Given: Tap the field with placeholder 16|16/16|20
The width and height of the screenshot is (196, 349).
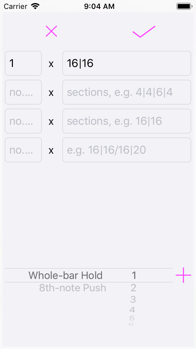Looking at the screenshot, I should (126, 150).
